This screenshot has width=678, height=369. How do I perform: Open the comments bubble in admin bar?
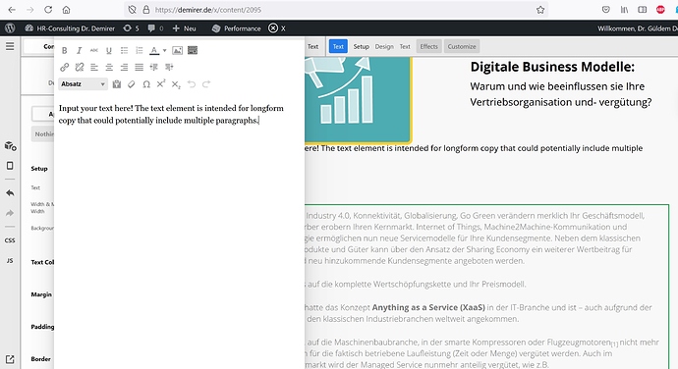click(155, 28)
